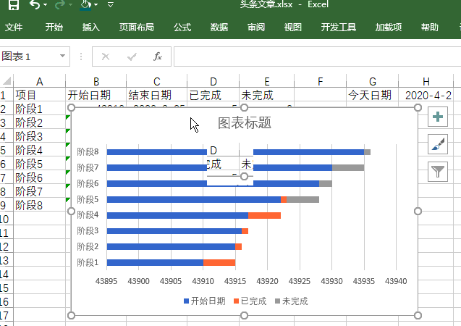Switch to the 页面布局 ribbon tab

(x=137, y=28)
